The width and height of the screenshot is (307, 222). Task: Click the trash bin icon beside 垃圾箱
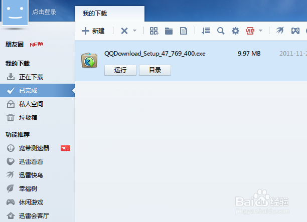click(11, 118)
